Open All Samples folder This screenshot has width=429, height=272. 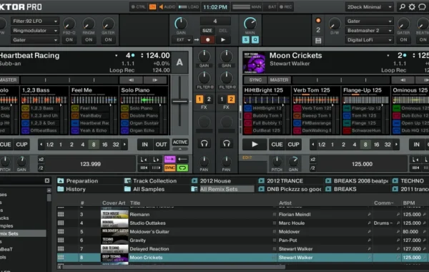coord(144,189)
